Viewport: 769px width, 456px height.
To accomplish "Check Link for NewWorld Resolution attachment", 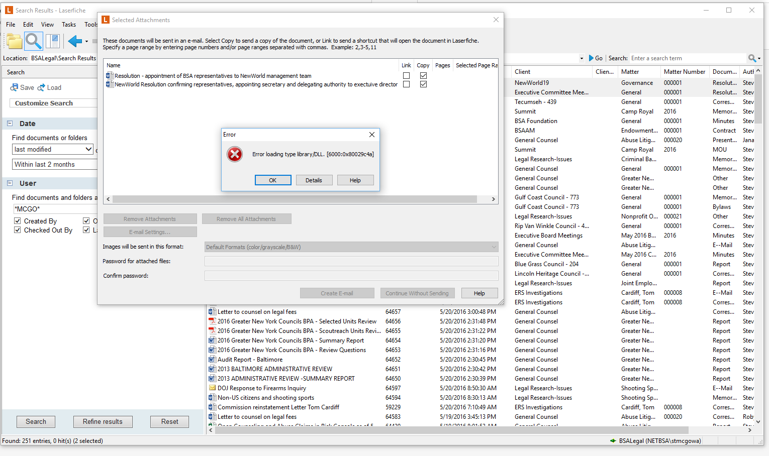I will (406, 84).
